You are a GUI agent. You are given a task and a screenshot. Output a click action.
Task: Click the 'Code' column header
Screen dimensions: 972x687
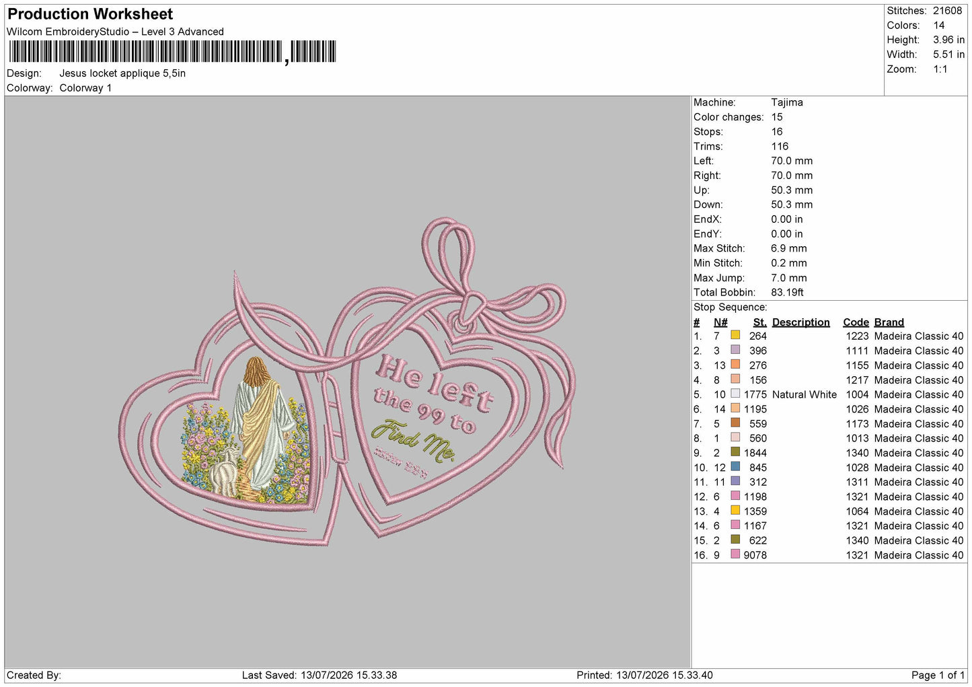pos(856,322)
